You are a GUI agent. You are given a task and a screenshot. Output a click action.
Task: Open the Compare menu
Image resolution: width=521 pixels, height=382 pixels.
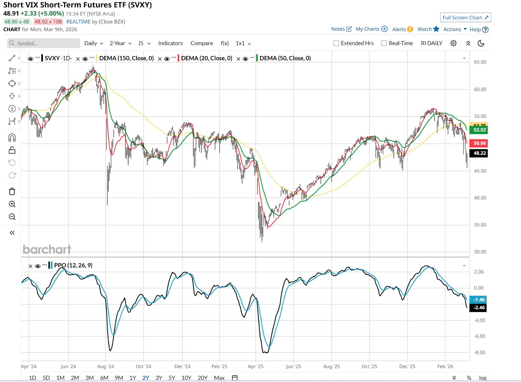click(x=202, y=43)
